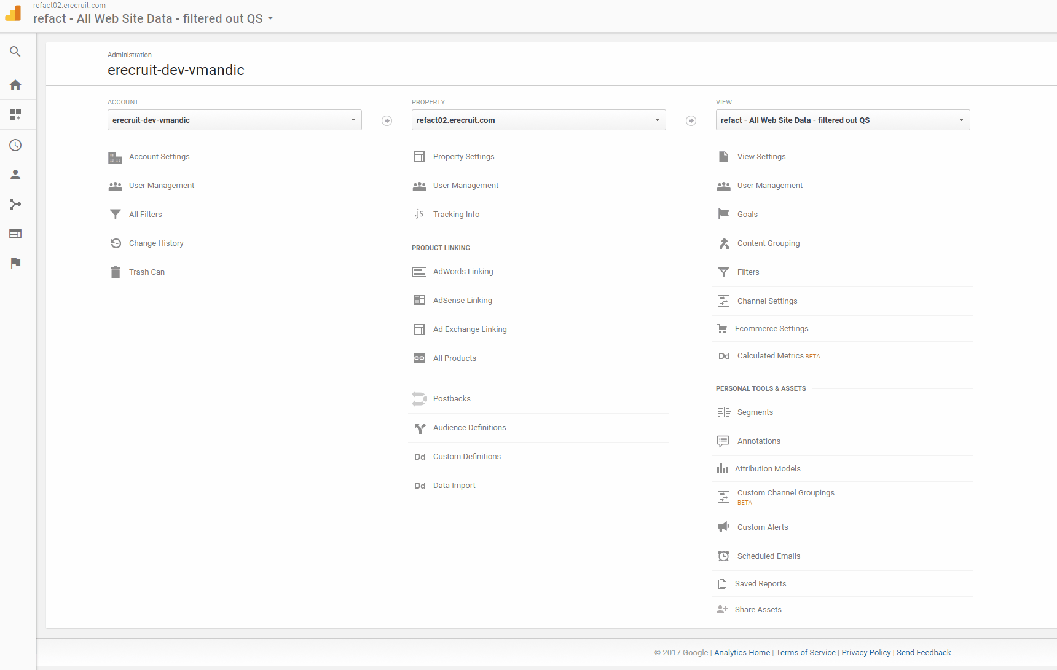Click the Tracking Info .js icon
Image resolution: width=1057 pixels, height=670 pixels.
tap(419, 214)
